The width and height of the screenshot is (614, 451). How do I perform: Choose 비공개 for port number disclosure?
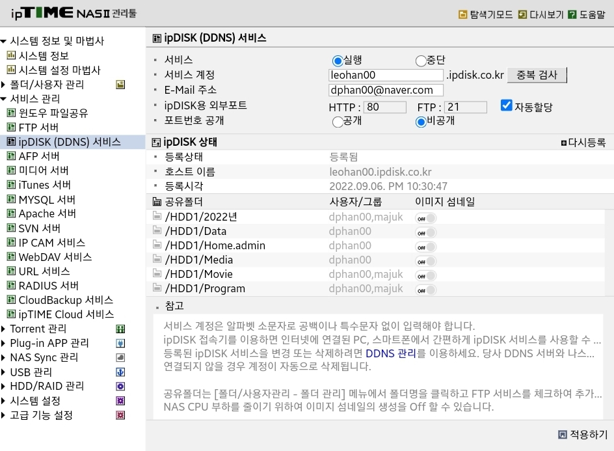tap(421, 122)
